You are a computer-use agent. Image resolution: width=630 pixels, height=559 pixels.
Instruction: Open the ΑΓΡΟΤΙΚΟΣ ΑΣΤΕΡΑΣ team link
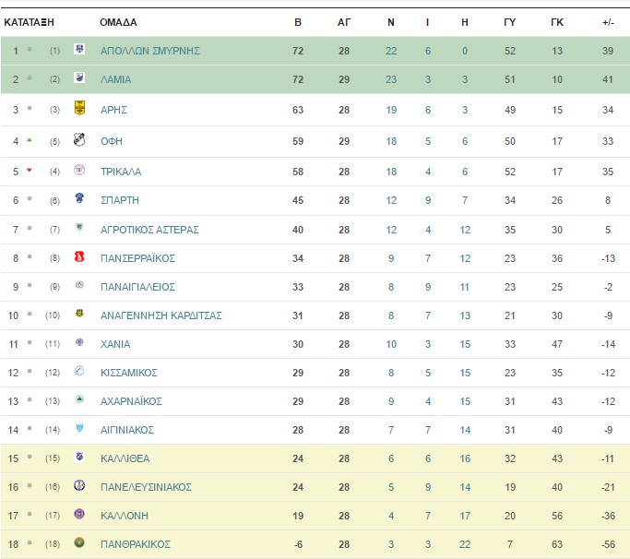[x=149, y=230]
